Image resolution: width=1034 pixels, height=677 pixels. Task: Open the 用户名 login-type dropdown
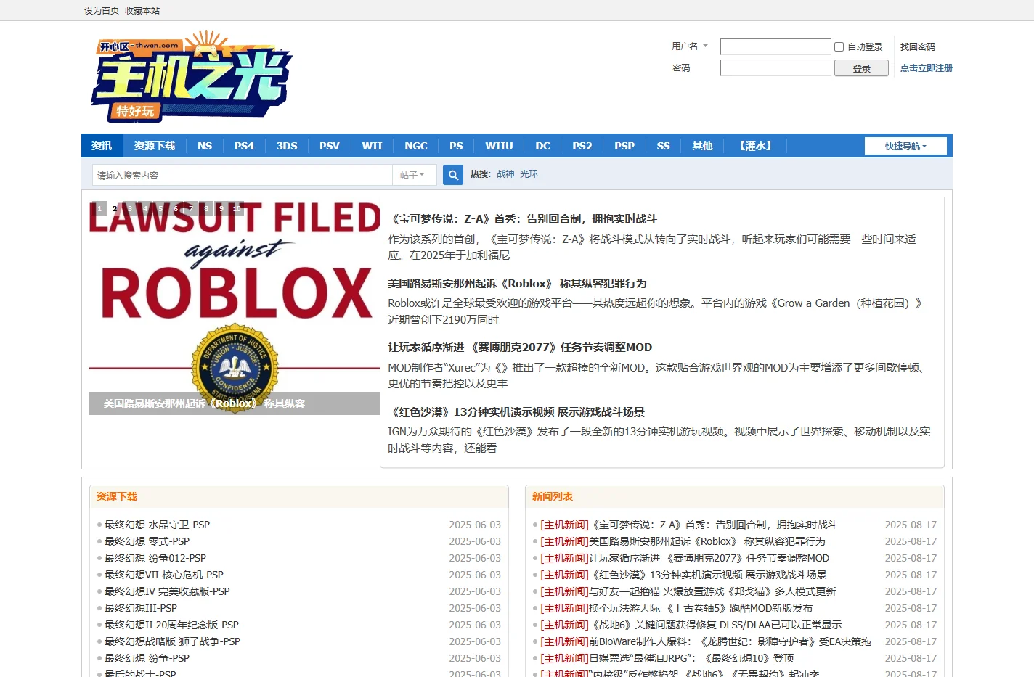[x=689, y=46]
